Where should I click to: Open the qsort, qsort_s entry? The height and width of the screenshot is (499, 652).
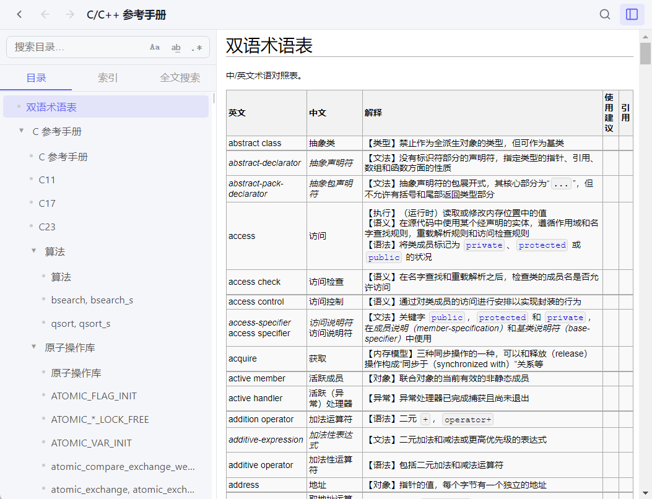click(80, 323)
